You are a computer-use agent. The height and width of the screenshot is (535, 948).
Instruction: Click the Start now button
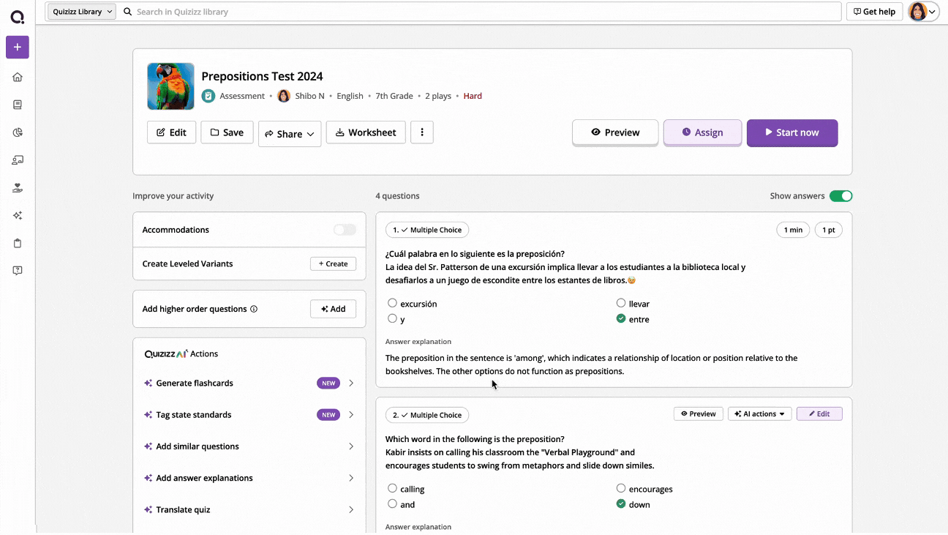(792, 132)
